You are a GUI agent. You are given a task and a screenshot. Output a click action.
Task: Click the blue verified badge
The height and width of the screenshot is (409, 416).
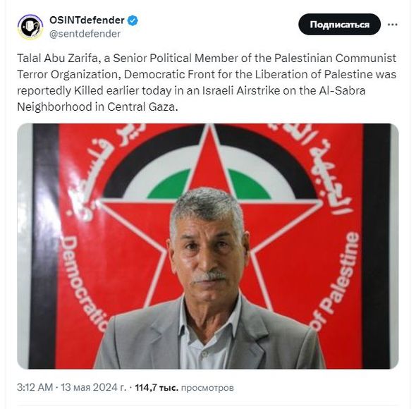(133, 20)
